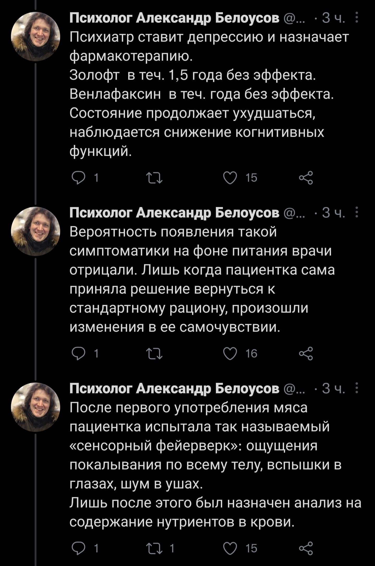
Task: Open three-dot menu on second tweet
Action: click(357, 213)
